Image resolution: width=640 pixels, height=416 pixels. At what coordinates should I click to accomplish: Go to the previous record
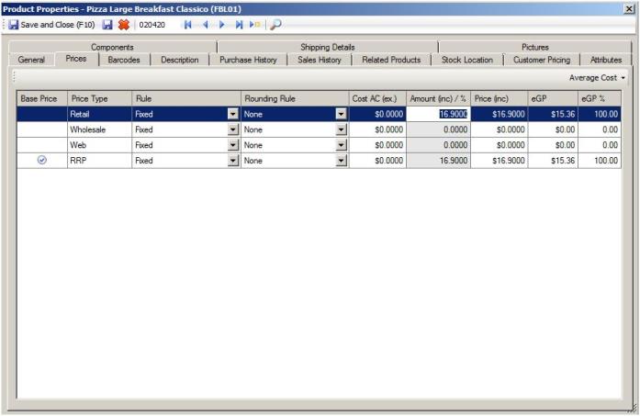pos(205,25)
